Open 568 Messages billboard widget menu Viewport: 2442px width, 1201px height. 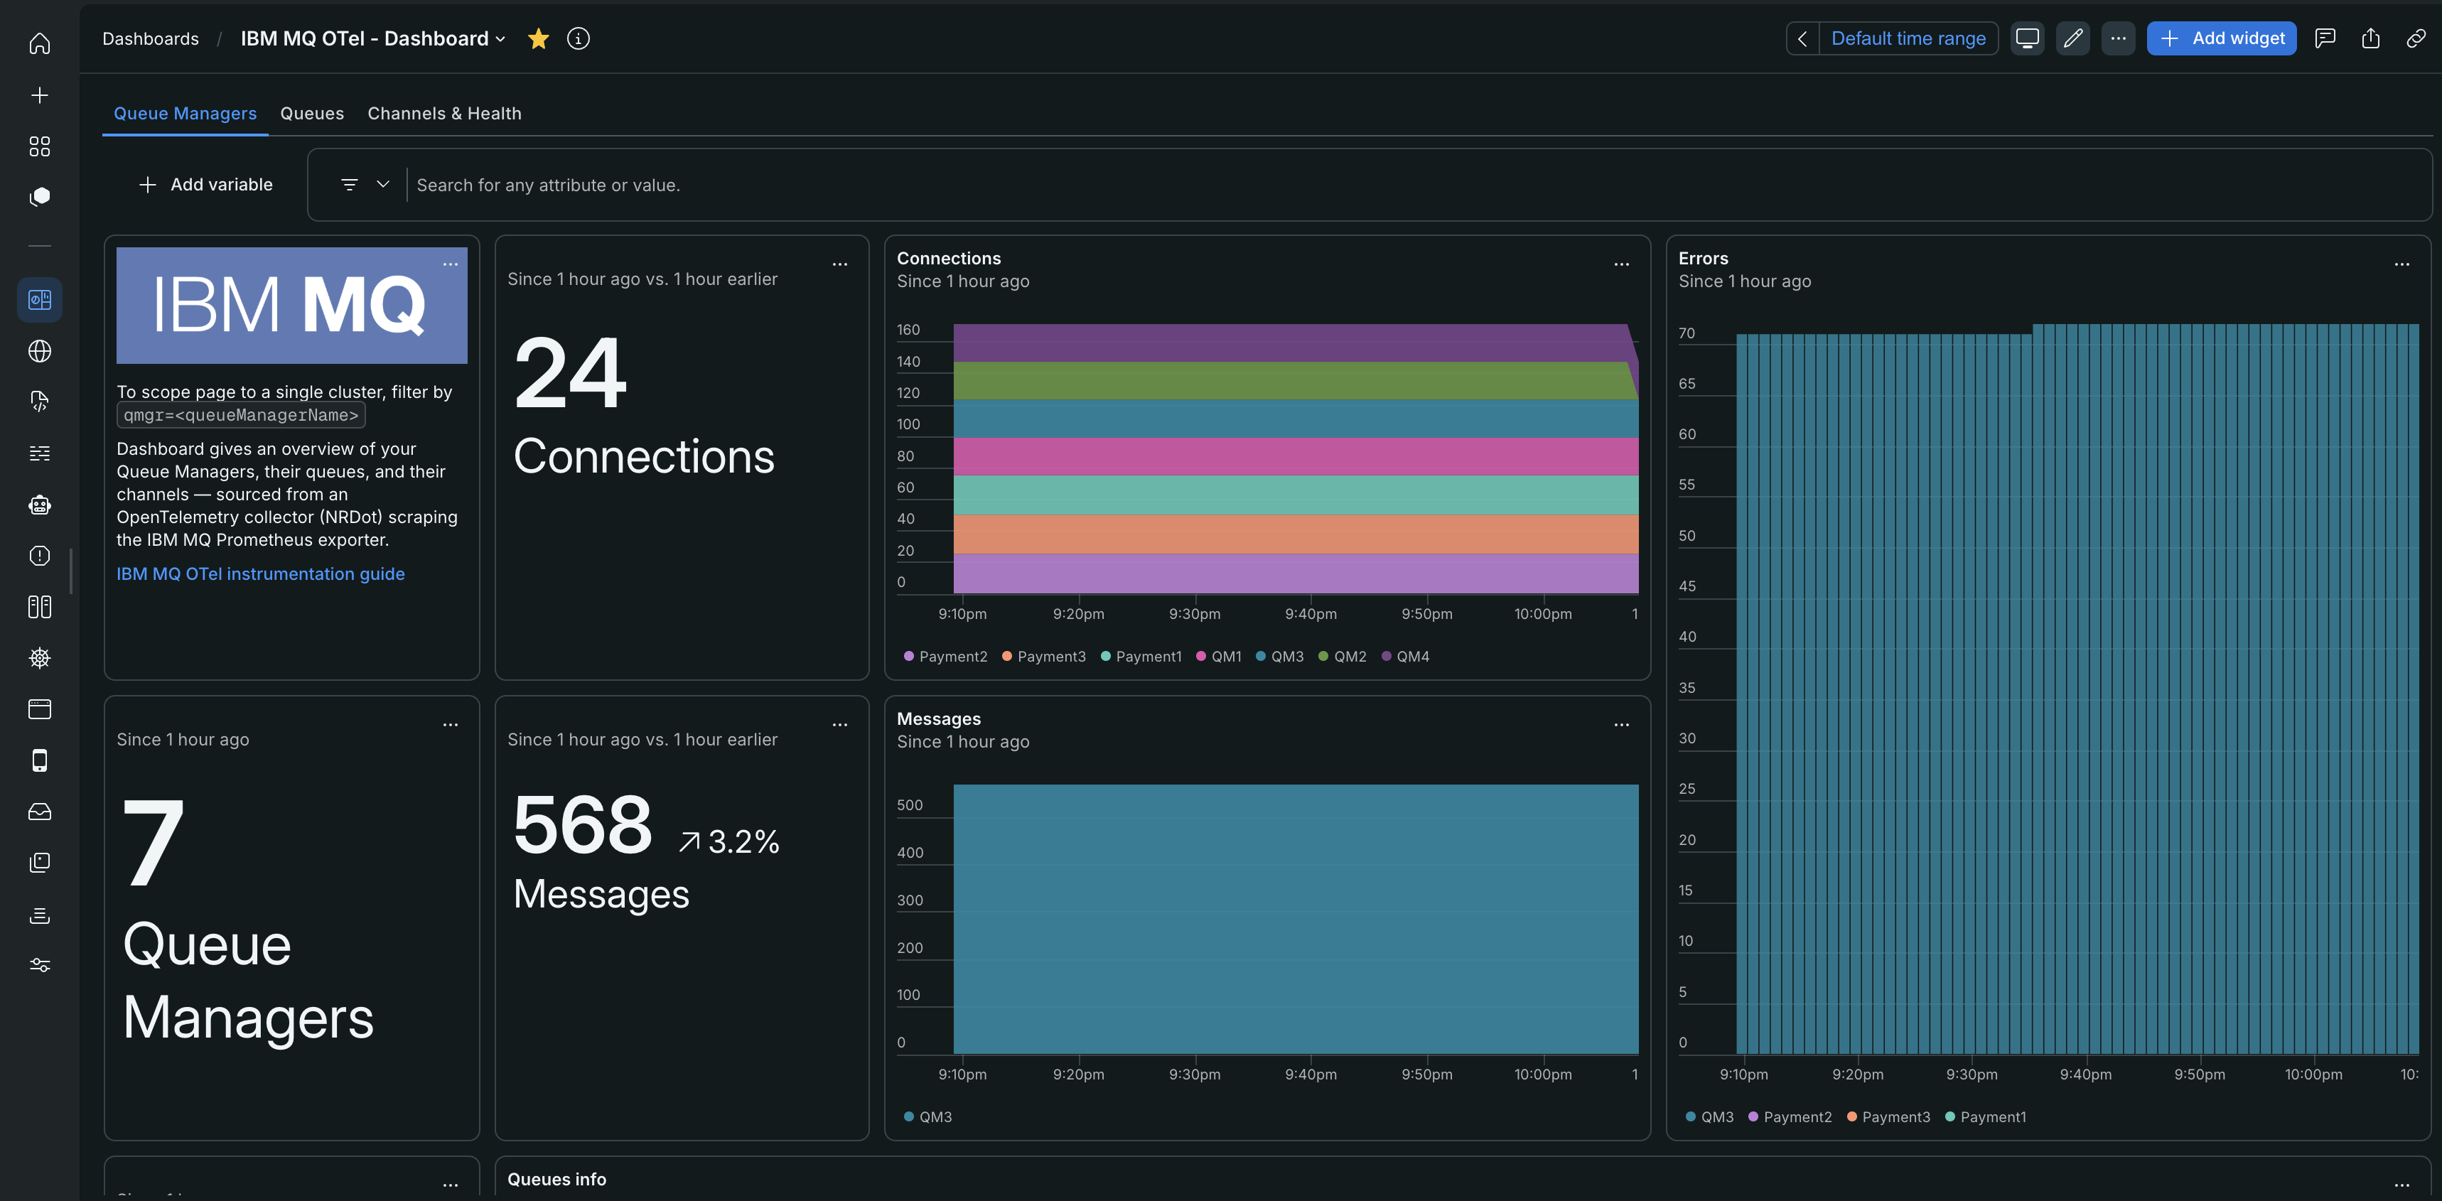(840, 725)
